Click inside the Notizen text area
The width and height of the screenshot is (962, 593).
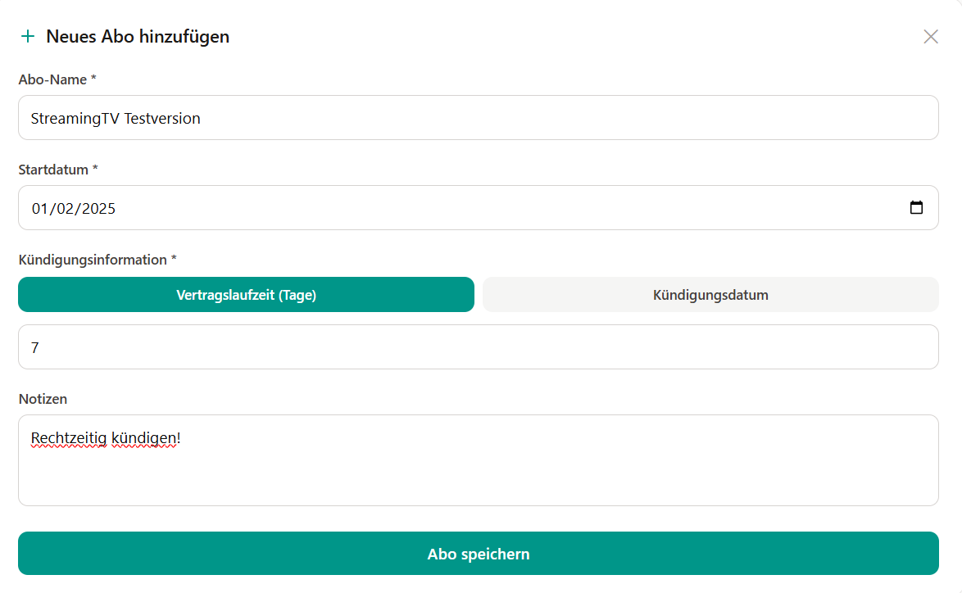pyautogui.click(x=479, y=459)
